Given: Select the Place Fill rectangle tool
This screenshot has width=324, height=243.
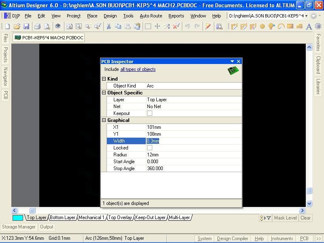Looking at the screenshot, I should 290,26.
